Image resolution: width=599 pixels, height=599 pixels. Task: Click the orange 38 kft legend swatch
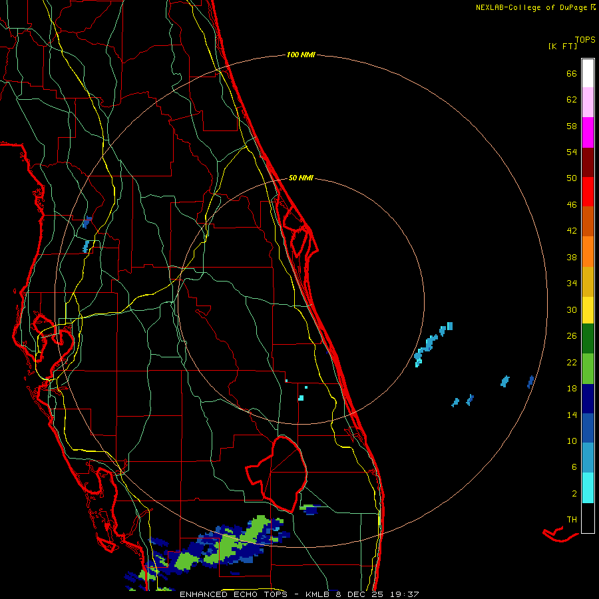588,252
